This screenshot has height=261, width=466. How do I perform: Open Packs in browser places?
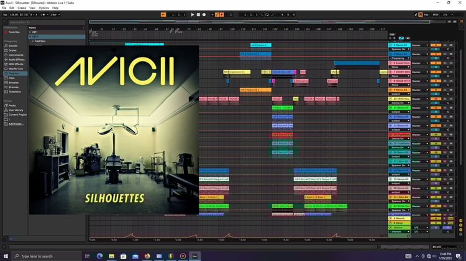tap(12, 105)
